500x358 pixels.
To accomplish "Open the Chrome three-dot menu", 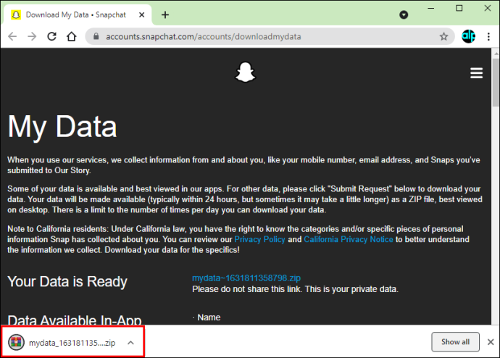I will point(488,37).
